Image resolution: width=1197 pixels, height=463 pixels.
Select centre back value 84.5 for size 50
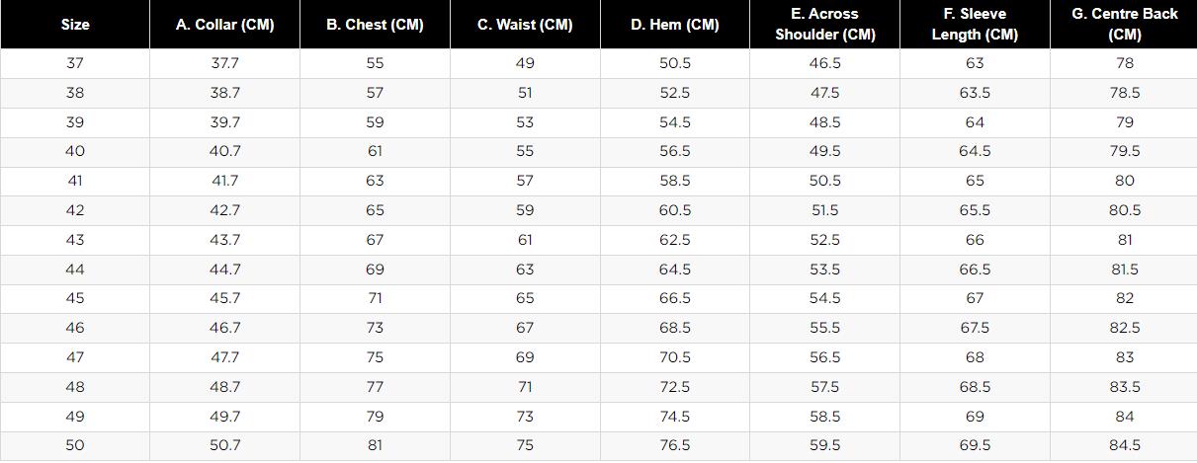pos(1125,445)
